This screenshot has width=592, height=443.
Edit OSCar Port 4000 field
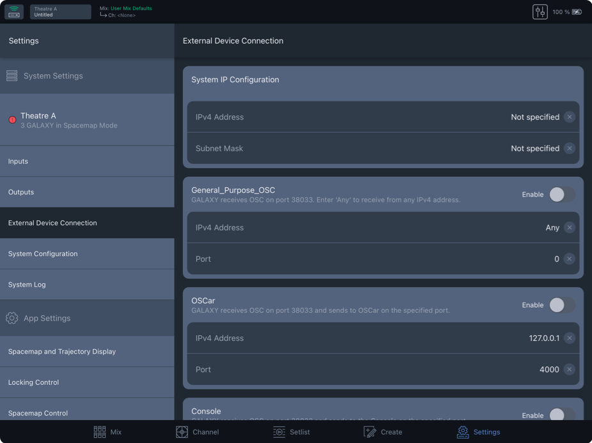[383, 369]
